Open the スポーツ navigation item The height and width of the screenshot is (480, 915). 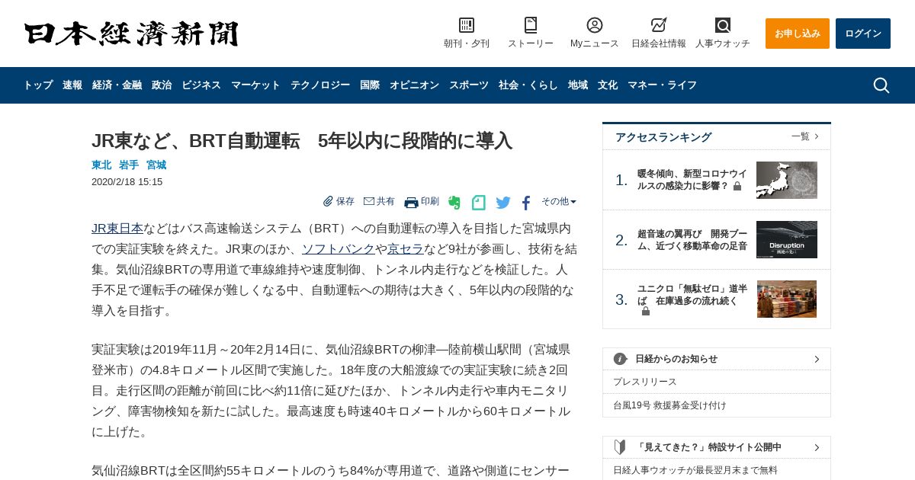[x=469, y=85]
